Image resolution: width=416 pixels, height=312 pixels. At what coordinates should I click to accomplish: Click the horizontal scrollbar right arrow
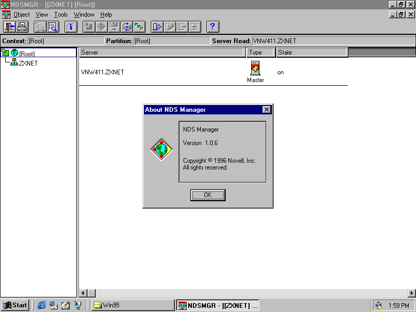[412, 293]
